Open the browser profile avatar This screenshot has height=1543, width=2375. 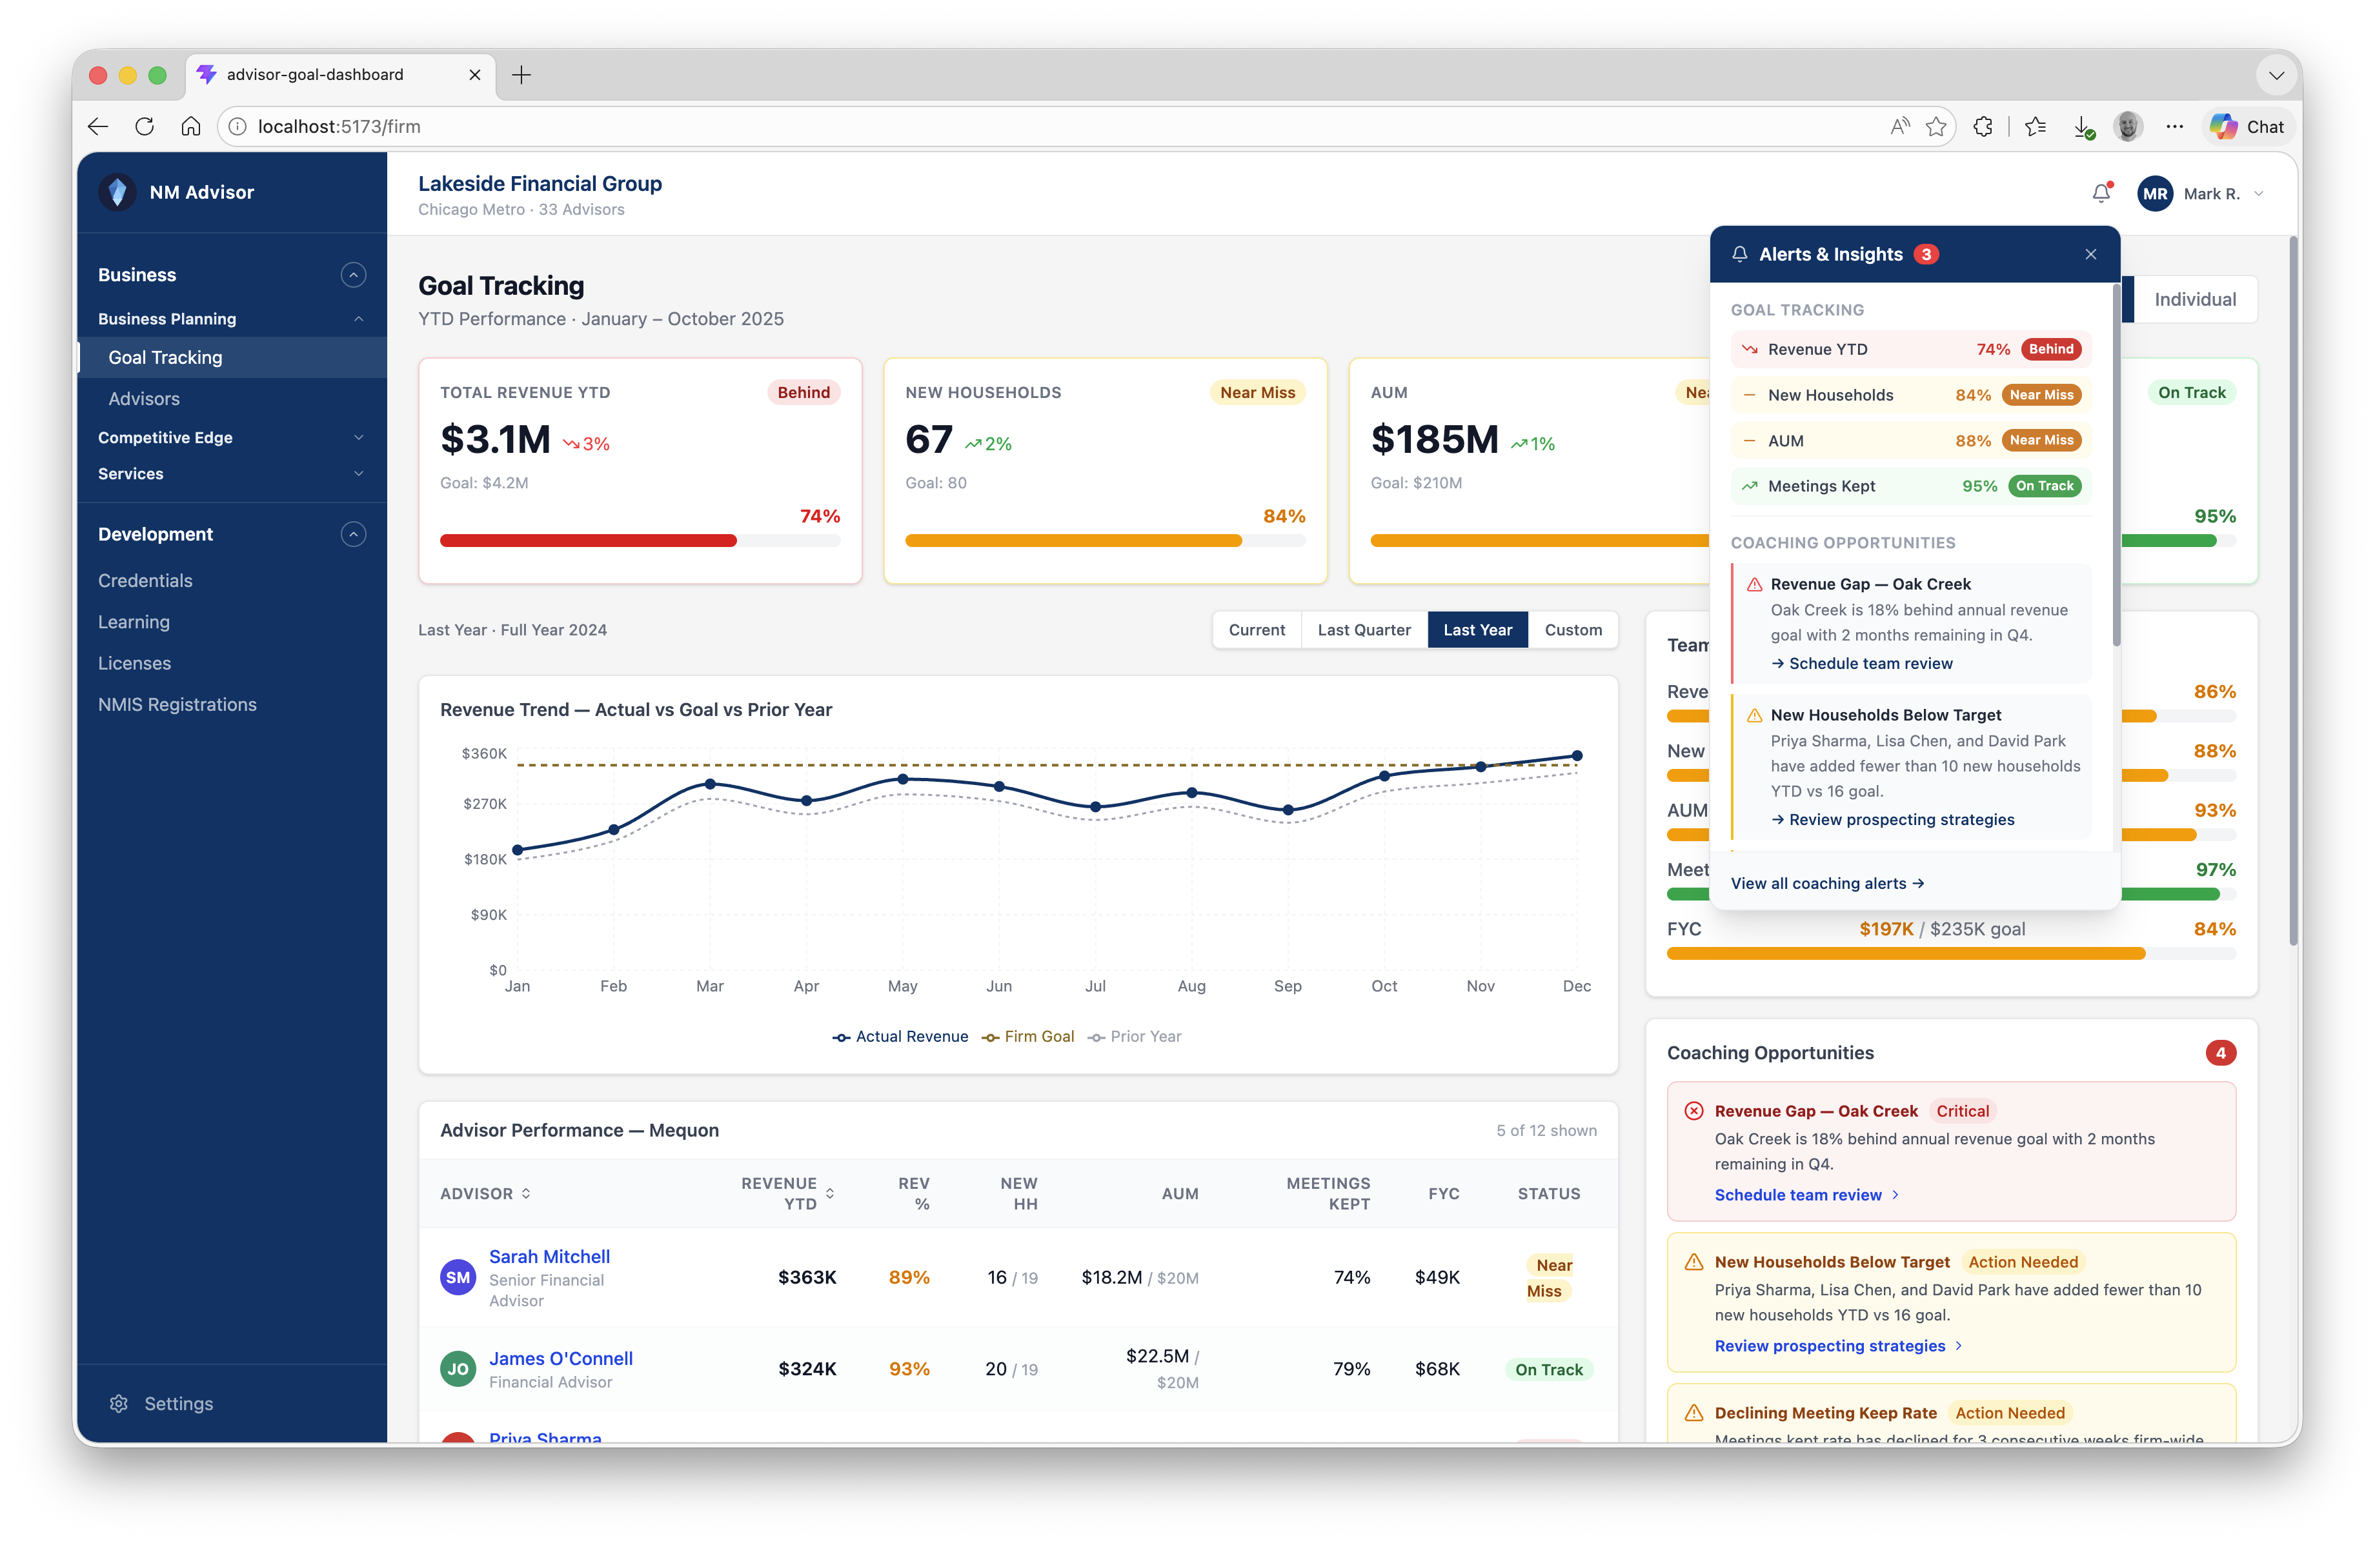pos(2128,126)
